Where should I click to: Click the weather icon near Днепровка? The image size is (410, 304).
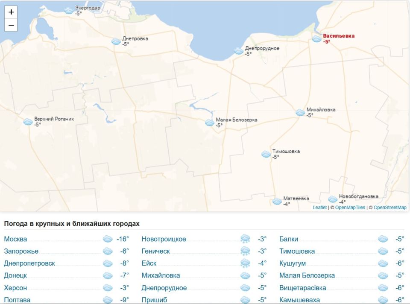pos(116,41)
